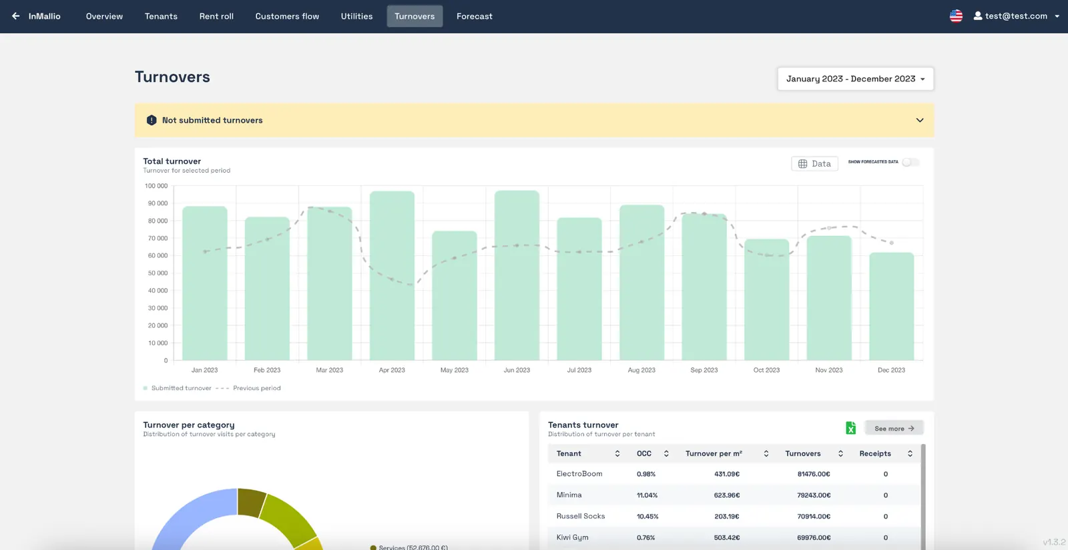The width and height of the screenshot is (1068, 550).
Task: Expand the Not submitted turnovers banner chevron
Action: (x=920, y=121)
